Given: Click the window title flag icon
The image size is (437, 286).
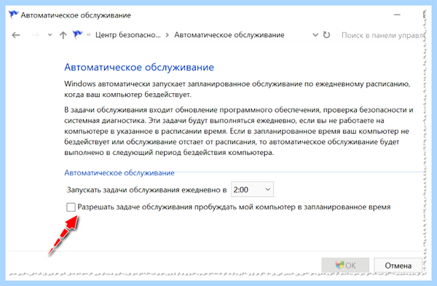Looking at the screenshot, I should [13, 15].
